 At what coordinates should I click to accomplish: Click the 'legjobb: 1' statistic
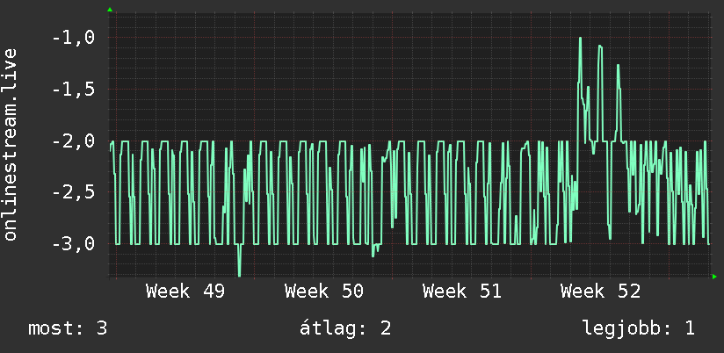pos(639,328)
